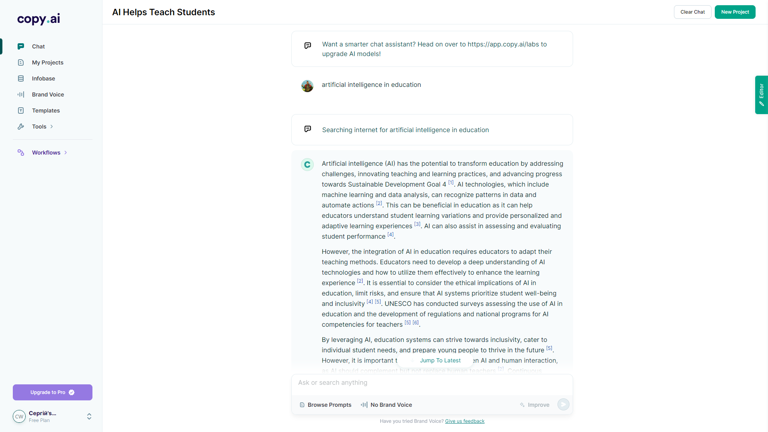Click the Templates icon
Viewport: 768px width, 432px height.
(21, 111)
